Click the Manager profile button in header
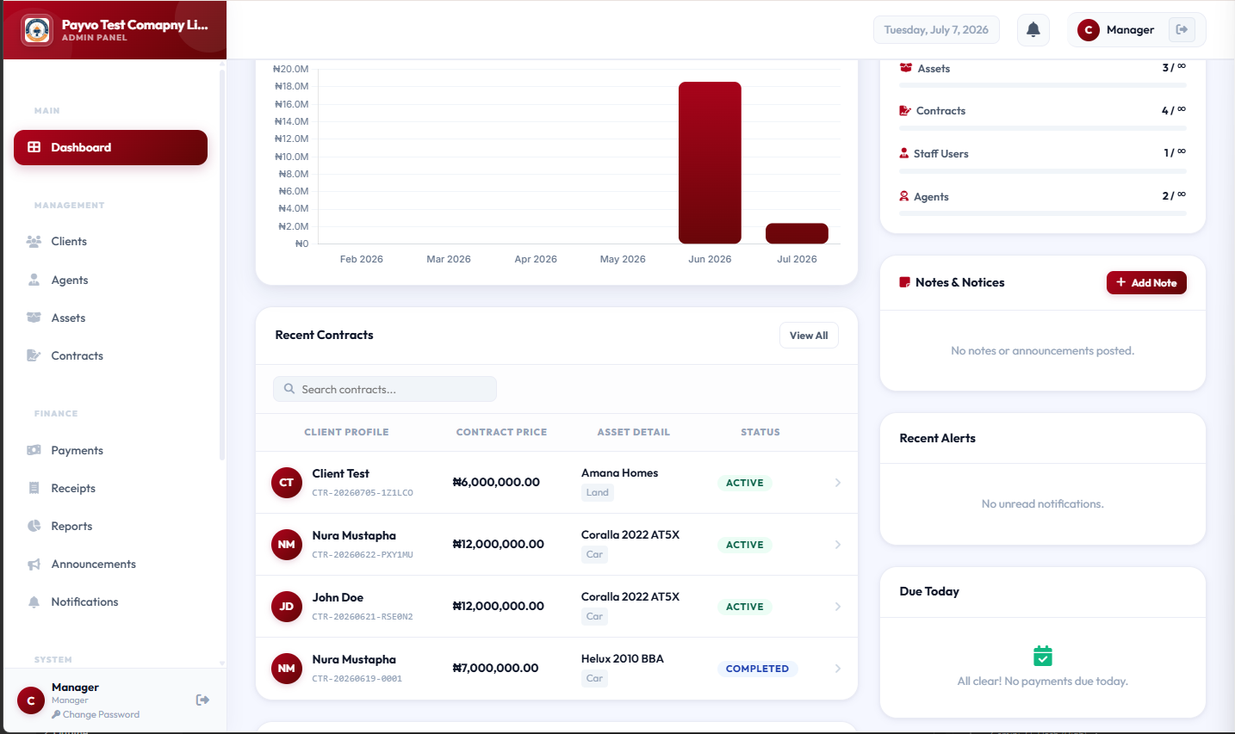 click(x=1137, y=29)
